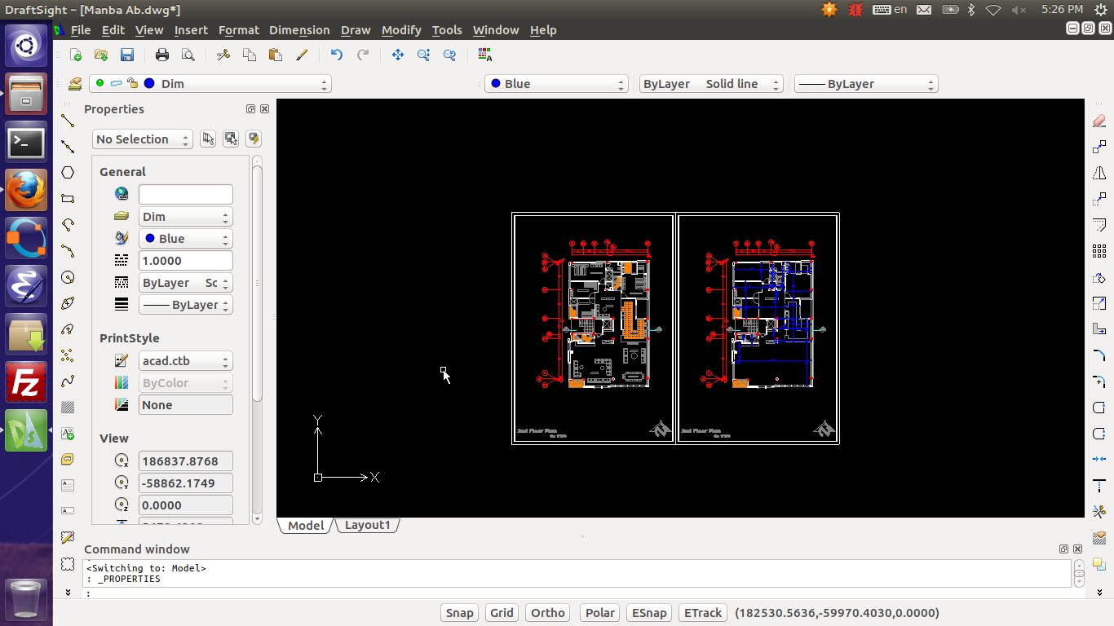The width and height of the screenshot is (1114, 626).
Task: Click the linetype scale 1.0000 field
Action: tap(185, 261)
